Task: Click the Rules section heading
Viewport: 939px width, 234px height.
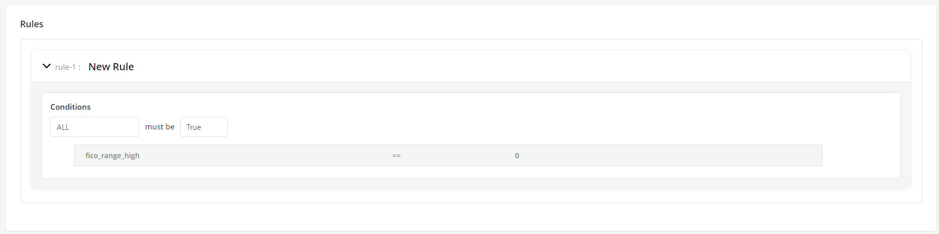Action: point(32,24)
